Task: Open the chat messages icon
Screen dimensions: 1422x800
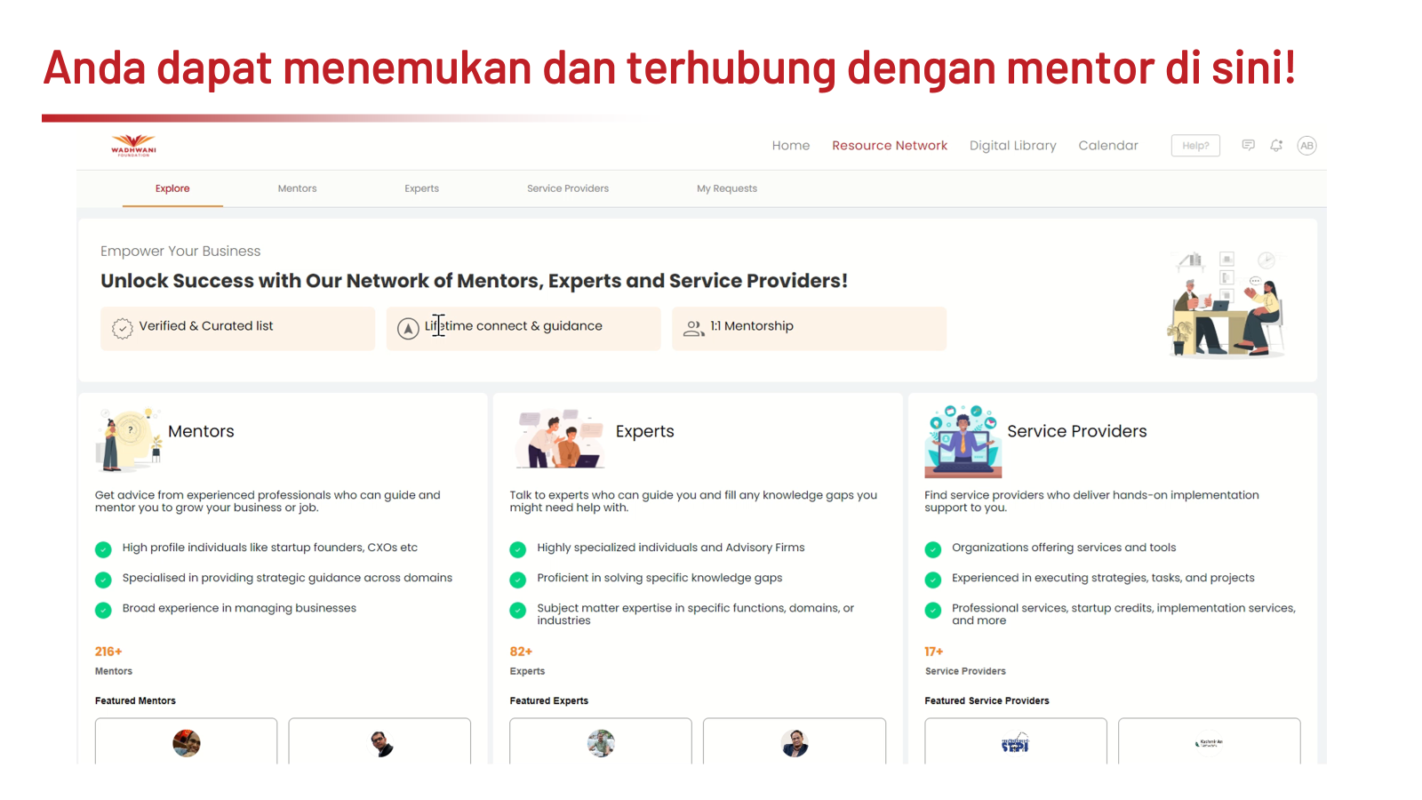Action: pyautogui.click(x=1248, y=146)
